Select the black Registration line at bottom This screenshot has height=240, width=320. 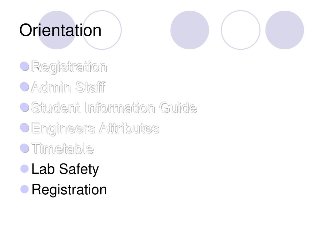pos(69,190)
